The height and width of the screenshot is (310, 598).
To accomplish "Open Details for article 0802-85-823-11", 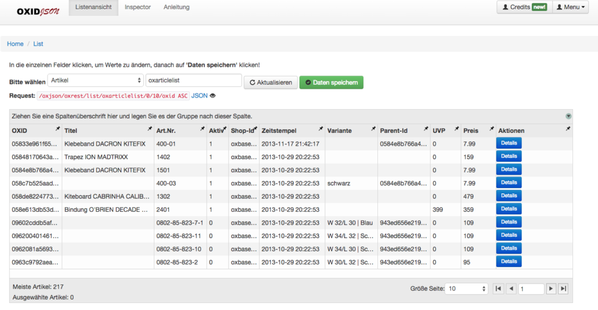I will pos(509,235).
